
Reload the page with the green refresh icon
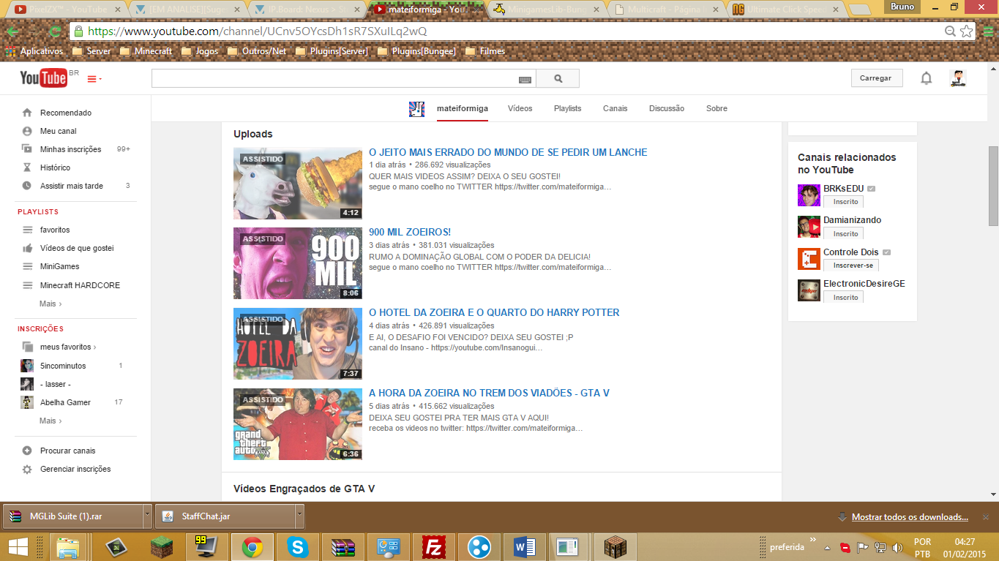click(x=55, y=31)
